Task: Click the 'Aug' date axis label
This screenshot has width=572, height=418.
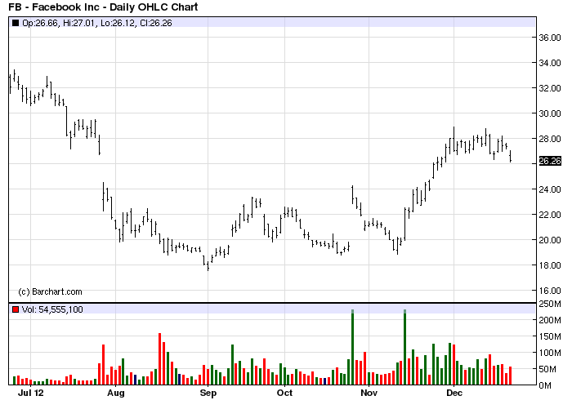Action: (116, 393)
